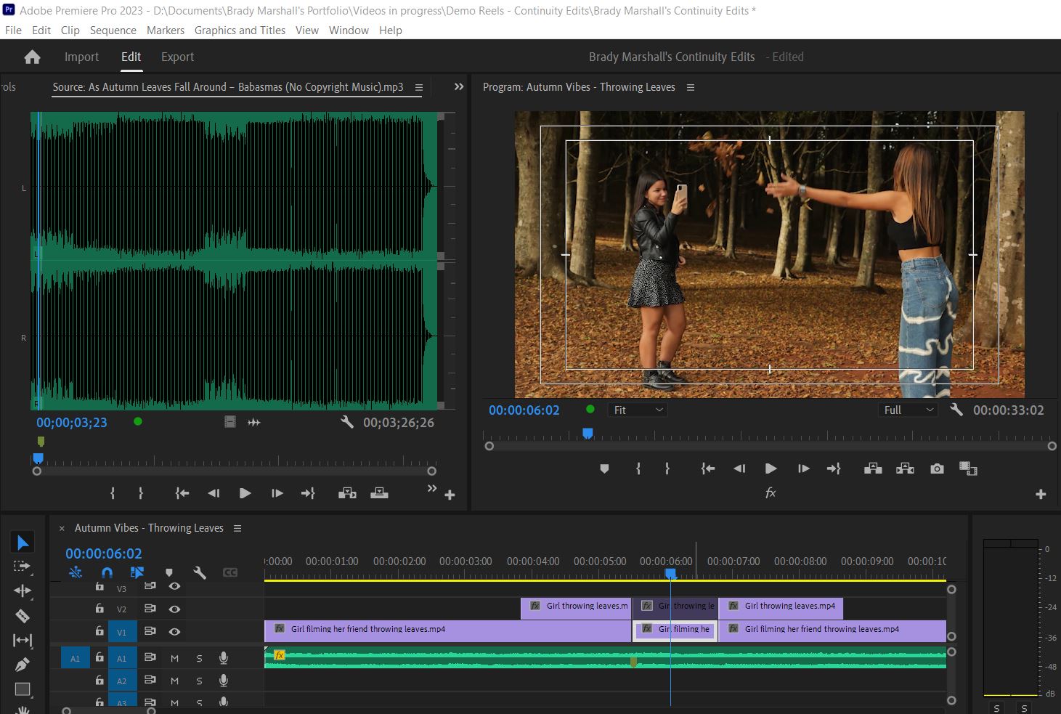Step back one frame in Program monitor

click(739, 468)
